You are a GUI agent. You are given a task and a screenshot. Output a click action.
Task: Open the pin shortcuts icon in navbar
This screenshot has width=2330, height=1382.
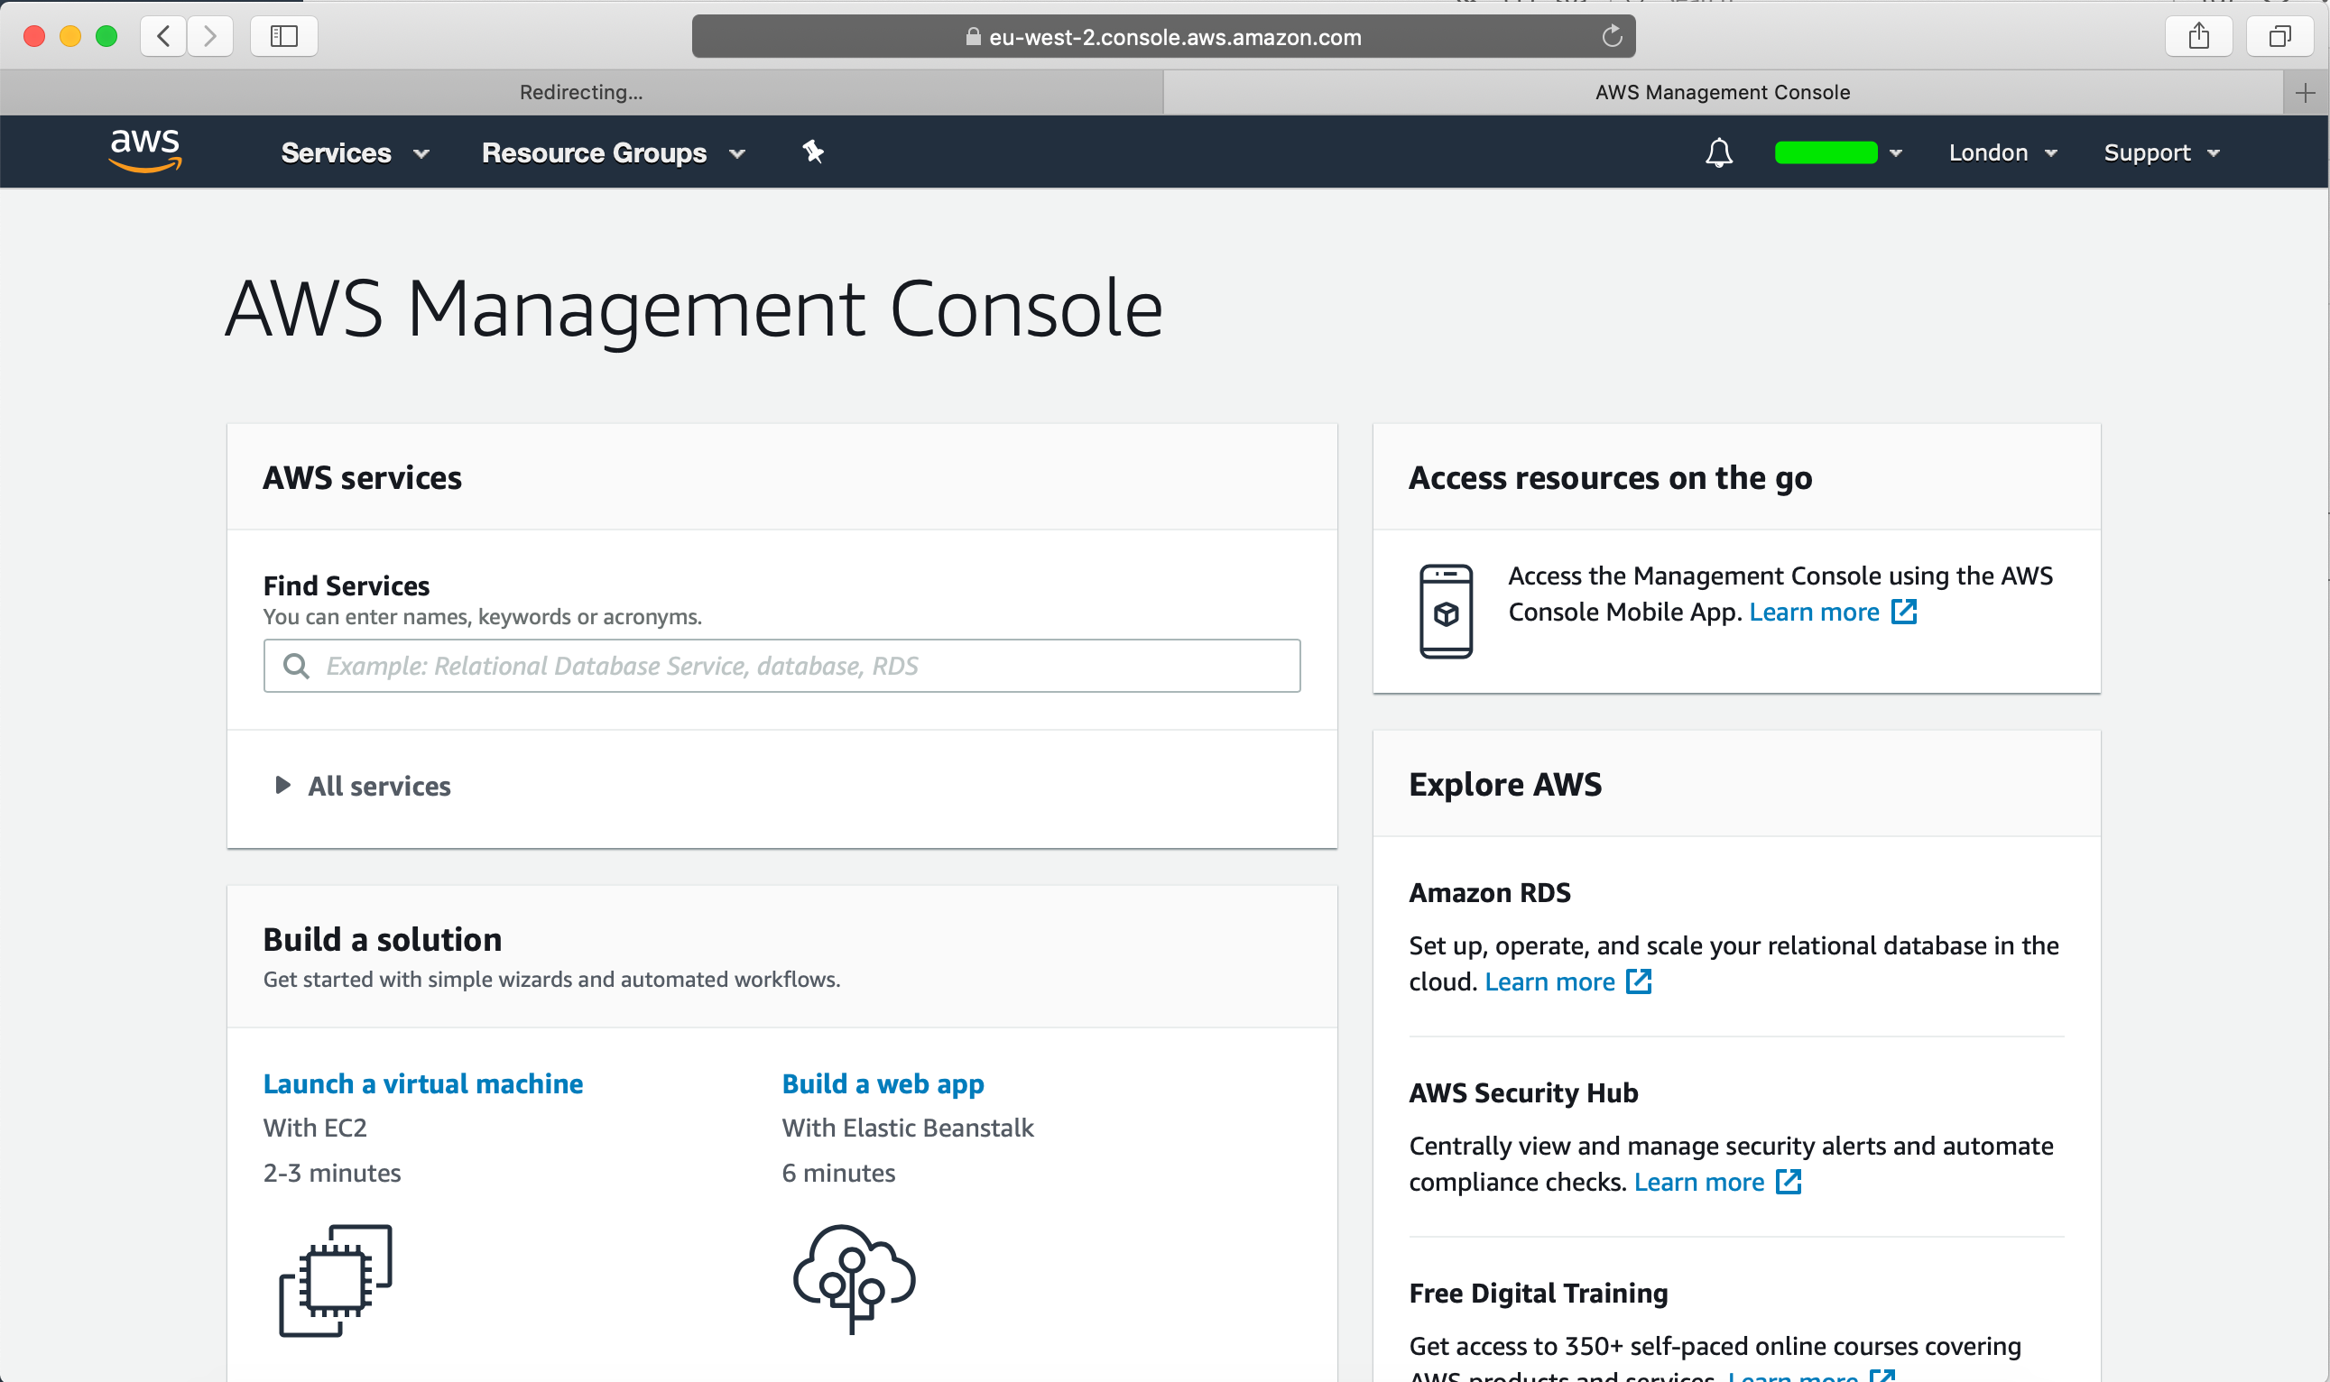813,152
